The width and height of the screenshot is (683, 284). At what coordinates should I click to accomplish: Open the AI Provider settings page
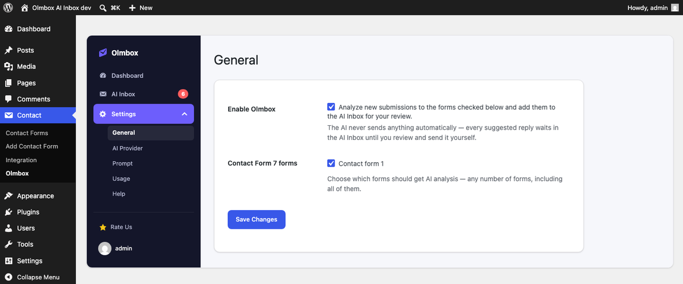click(x=127, y=148)
